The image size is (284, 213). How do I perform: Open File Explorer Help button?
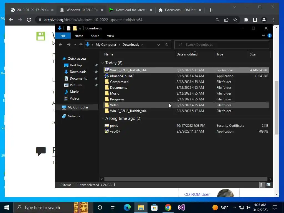pyautogui.click(x=270, y=36)
